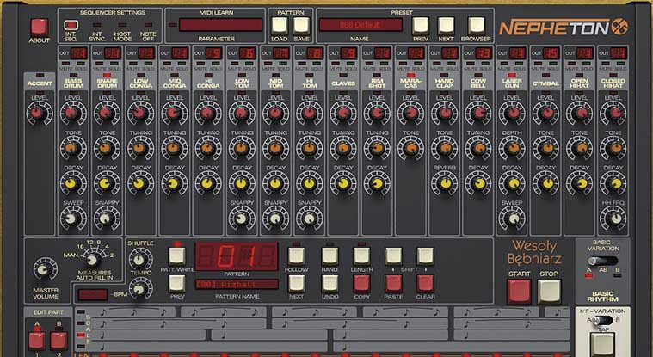Toggle PATT. WRITE mode
This screenshot has width=653, height=357.
pyautogui.click(x=177, y=256)
